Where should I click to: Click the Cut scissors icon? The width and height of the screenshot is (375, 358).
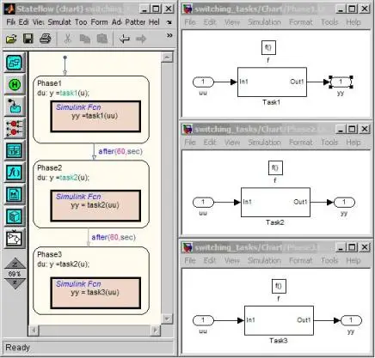pyautogui.click(x=68, y=39)
